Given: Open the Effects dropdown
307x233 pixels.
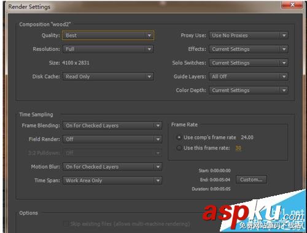Looking at the screenshot, I should [x=249, y=49].
